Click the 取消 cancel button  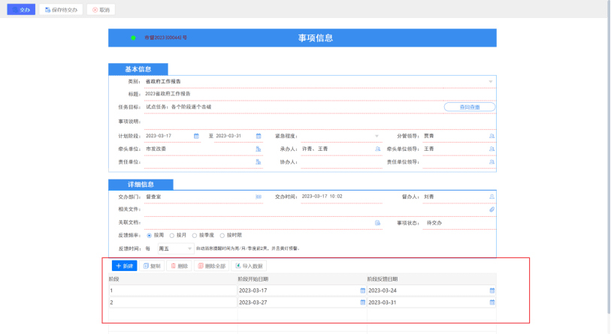click(x=101, y=10)
